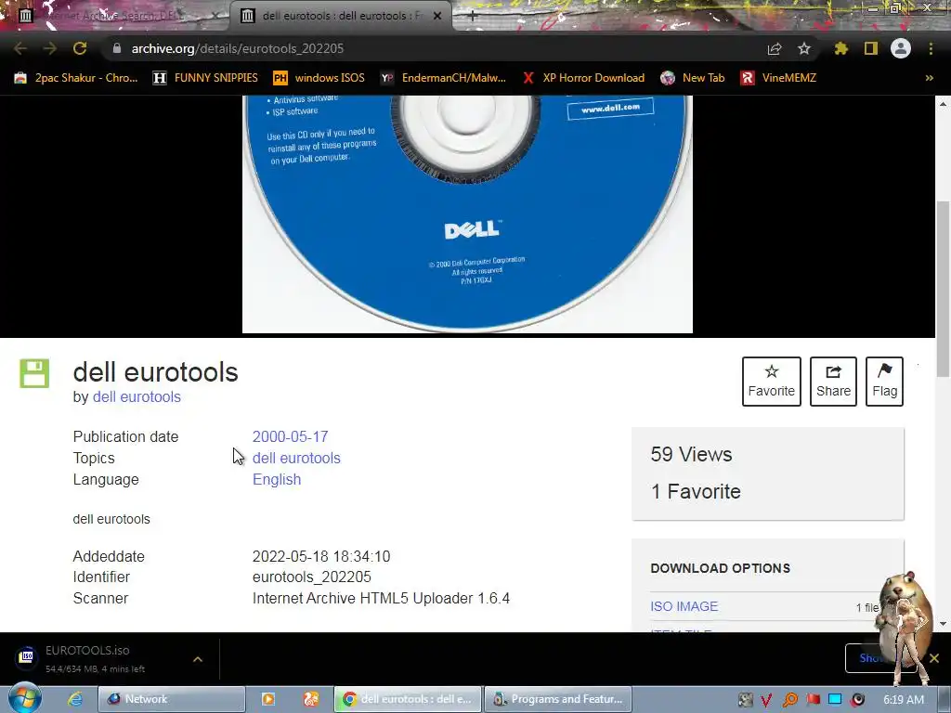This screenshot has width=951, height=713.
Task: Click the address bar URL
Action: [238, 48]
